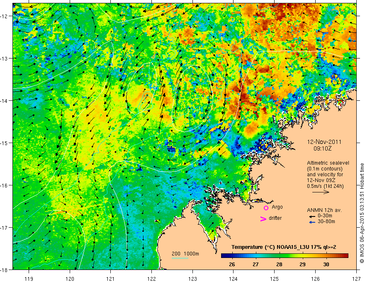Click the '12-Nov 09Z' legend line
This screenshot has width=365, height=282.
(x=322, y=180)
